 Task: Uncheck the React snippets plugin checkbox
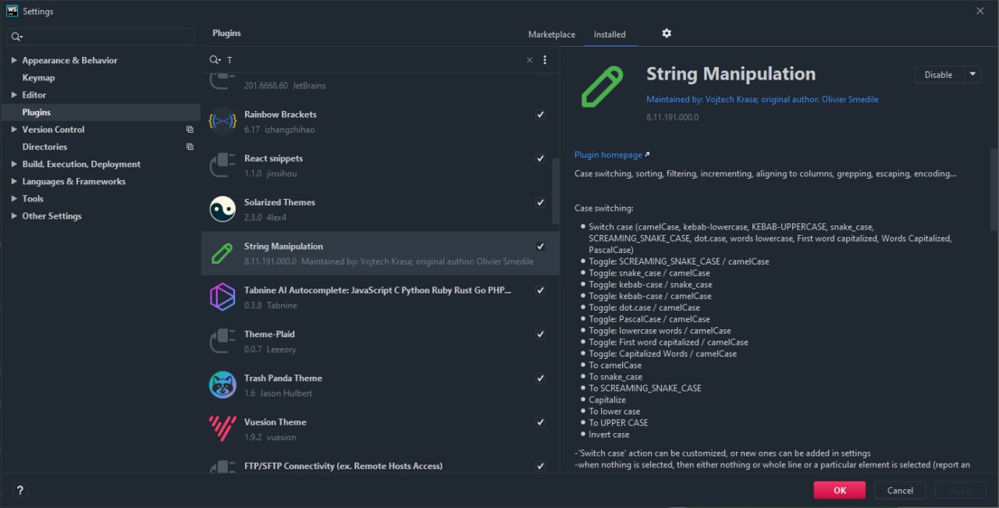click(x=541, y=158)
